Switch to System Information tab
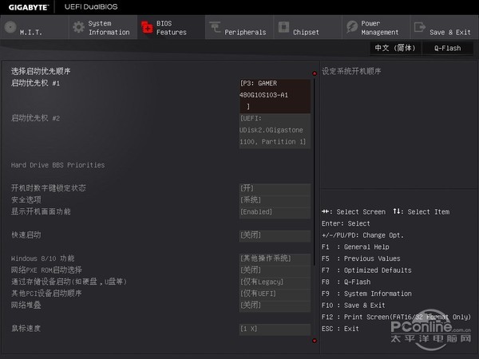Screen dimensions: 479x359 103,27
